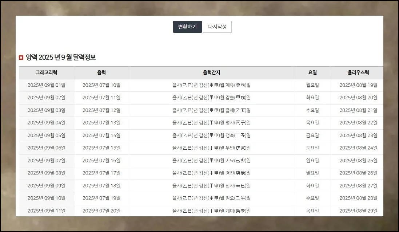The height and width of the screenshot is (232, 399).
Task: Select the 음력 column header
Action: tap(101, 72)
